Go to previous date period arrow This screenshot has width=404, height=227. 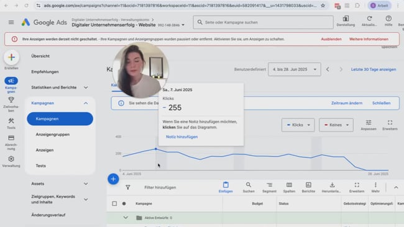click(x=328, y=69)
